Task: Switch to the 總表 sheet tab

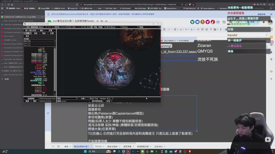Action: 67,146
